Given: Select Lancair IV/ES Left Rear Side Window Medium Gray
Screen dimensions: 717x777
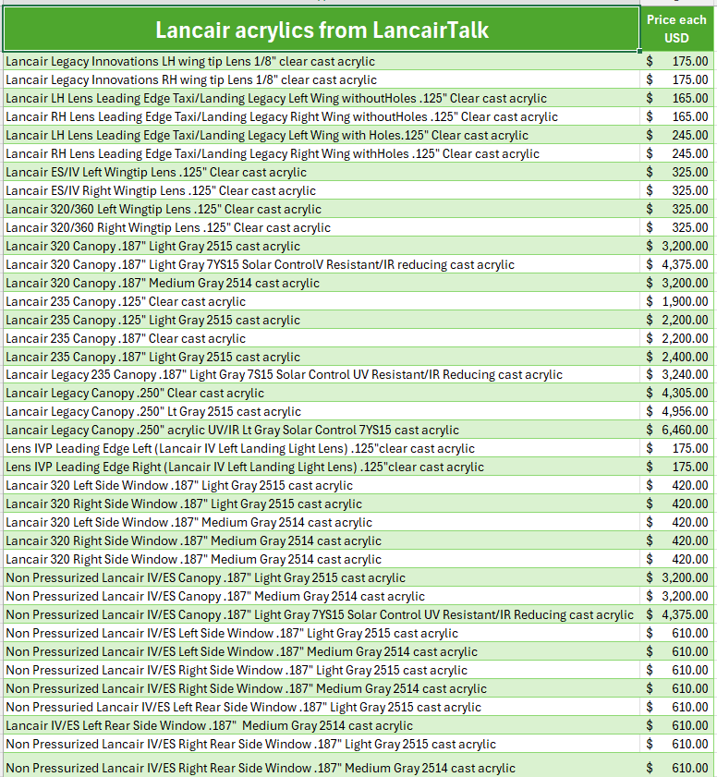Looking at the screenshot, I should tap(210, 726).
